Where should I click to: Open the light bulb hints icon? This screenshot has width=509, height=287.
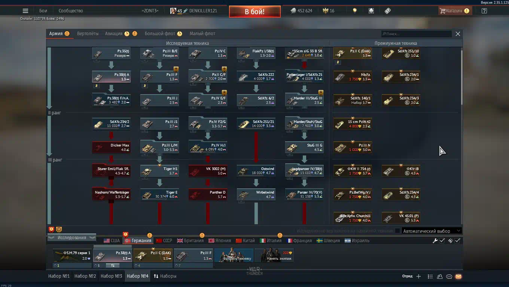355,11
